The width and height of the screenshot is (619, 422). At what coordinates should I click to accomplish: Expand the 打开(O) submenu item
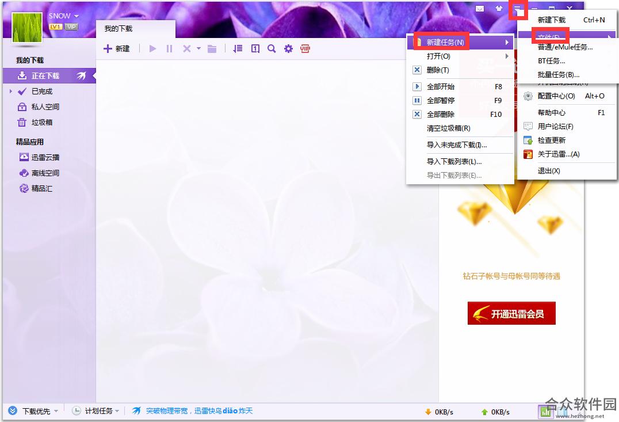pyautogui.click(x=460, y=56)
